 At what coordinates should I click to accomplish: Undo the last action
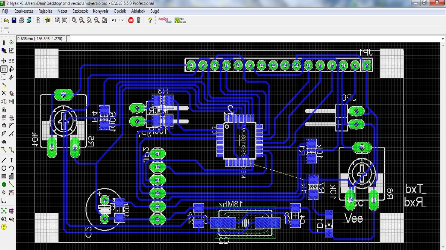point(114,21)
